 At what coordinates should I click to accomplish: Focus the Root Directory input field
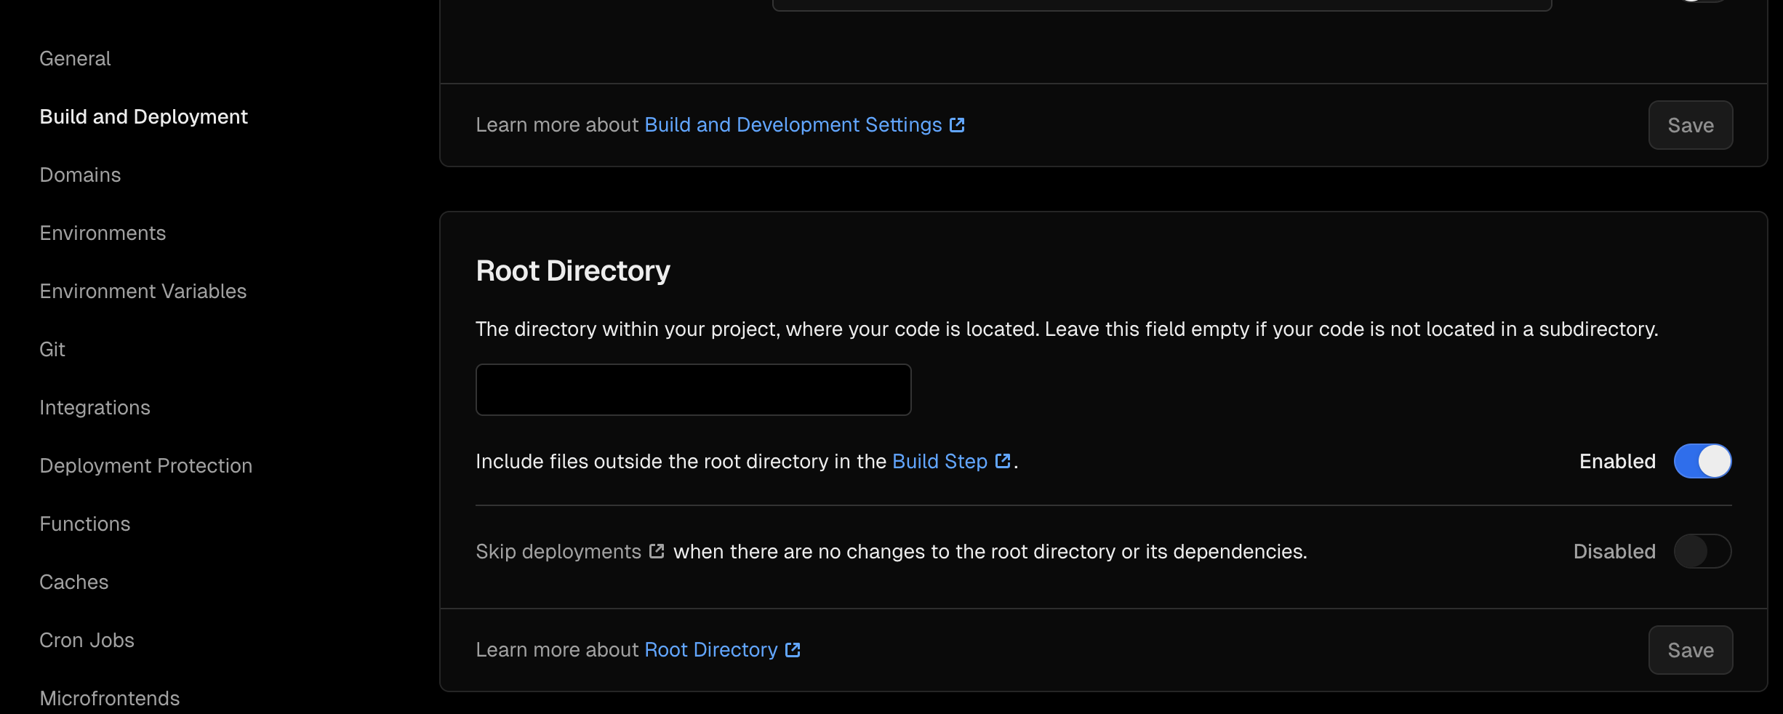(693, 390)
